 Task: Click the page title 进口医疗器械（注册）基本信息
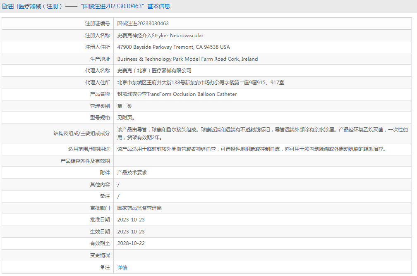click(x=89, y=6)
